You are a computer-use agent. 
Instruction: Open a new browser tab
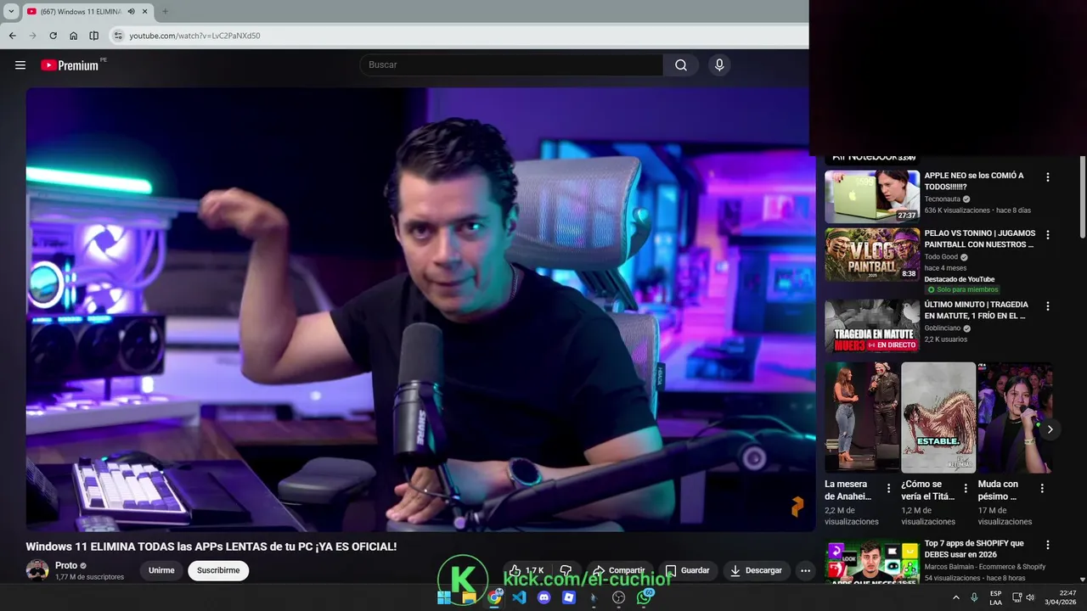165,12
